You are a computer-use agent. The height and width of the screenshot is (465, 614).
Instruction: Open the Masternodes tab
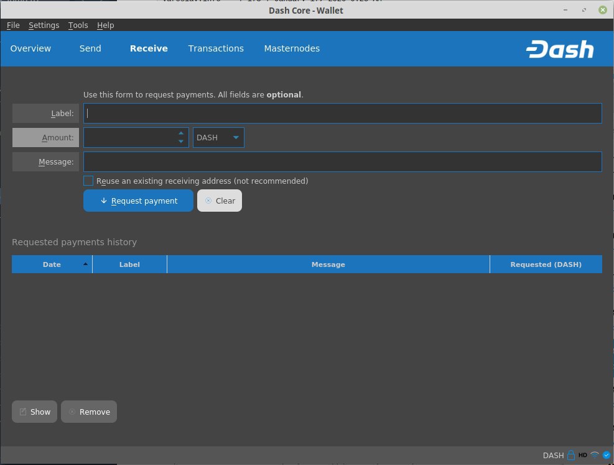292,48
